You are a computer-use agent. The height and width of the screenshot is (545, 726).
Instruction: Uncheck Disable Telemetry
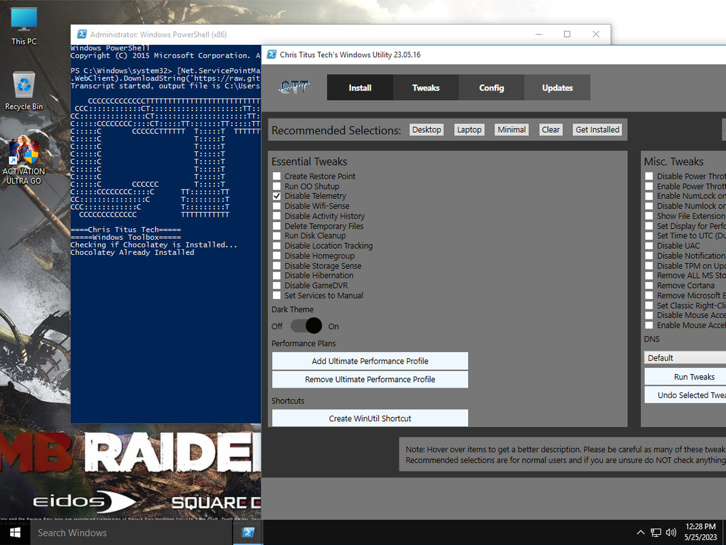coord(276,196)
